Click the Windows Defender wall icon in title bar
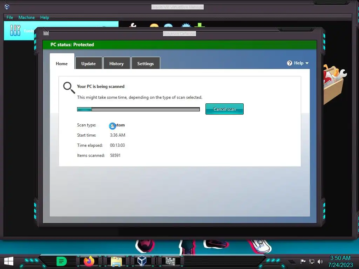 point(46,33)
